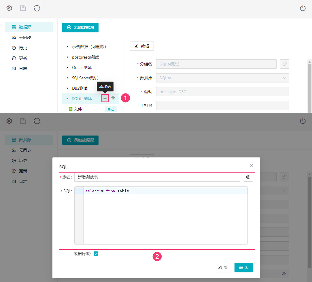Expand 示例数据（可删除）tree node
312x282 pixels.
coord(67,47)
